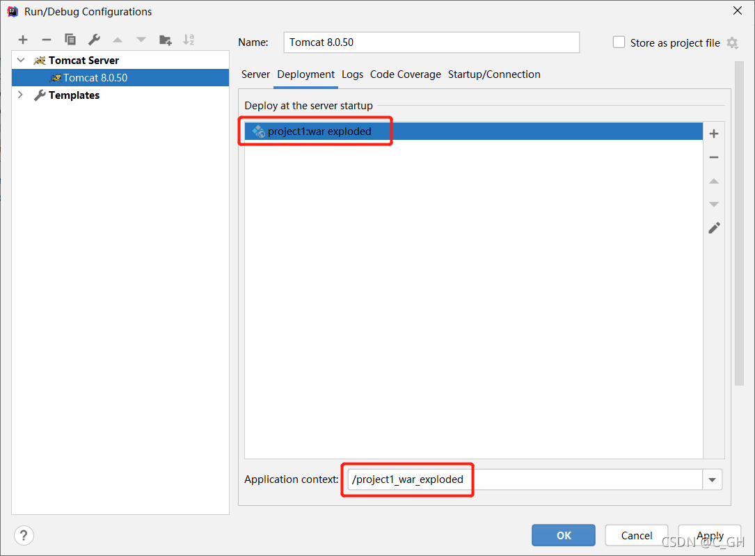Open help with question mark button
This screenshot has width=755, height=556.
tap(24, 535)
